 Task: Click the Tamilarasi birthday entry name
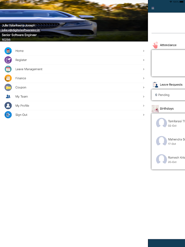(177, 121)
